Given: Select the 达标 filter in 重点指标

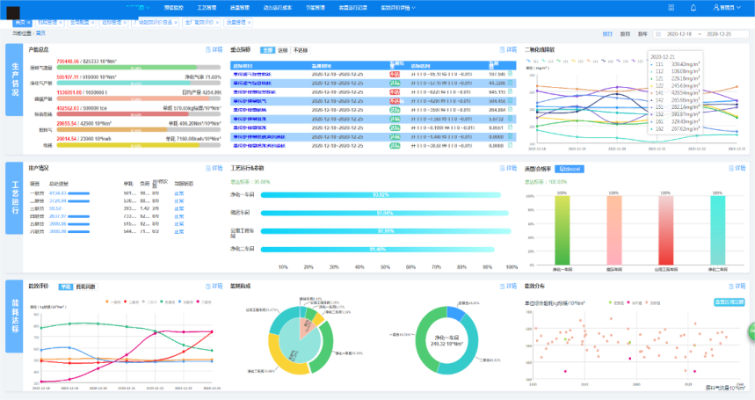Looking at the screenshot, I should click(282, 50).
